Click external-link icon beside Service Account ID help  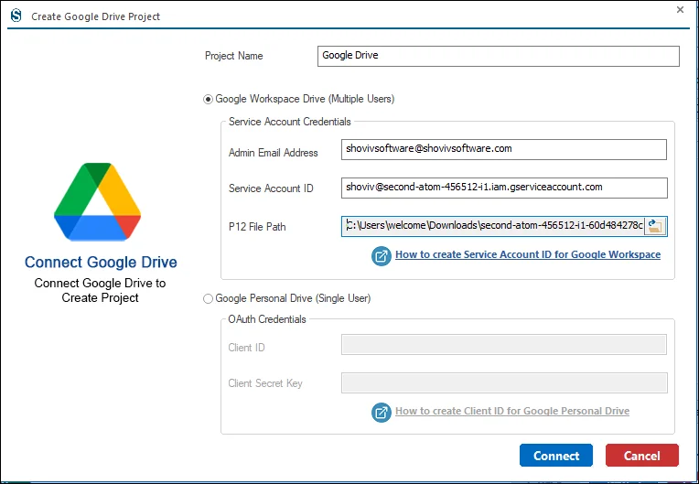click(x=382, y=256)
